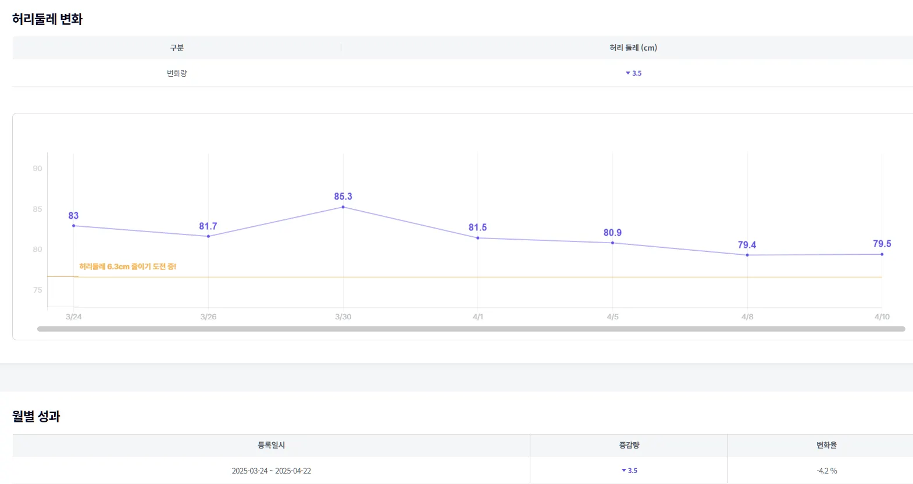Select the 4/1 data point labeled 81.5

pyautogui.click(x=478, y=238)
